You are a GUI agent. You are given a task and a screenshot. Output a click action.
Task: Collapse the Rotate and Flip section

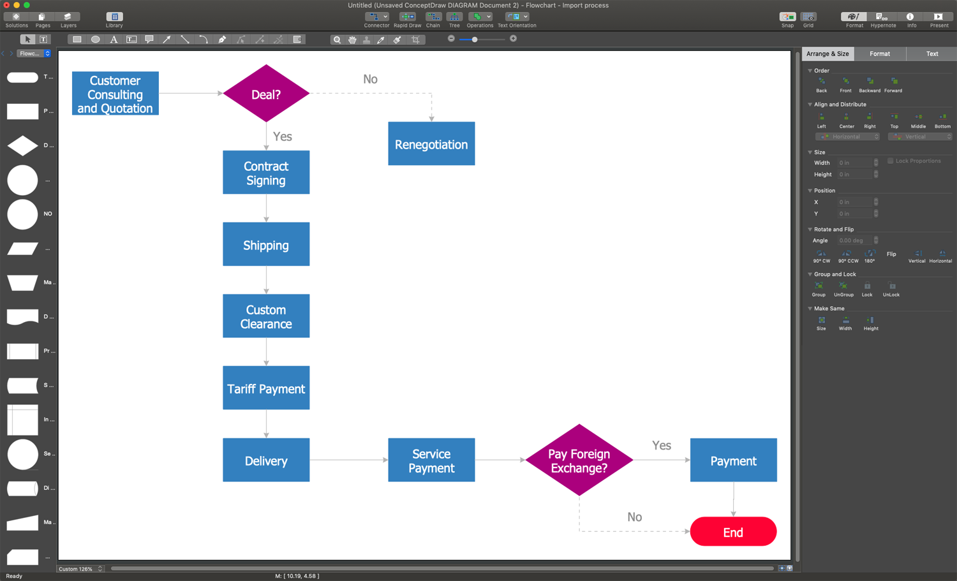point(810,229)
